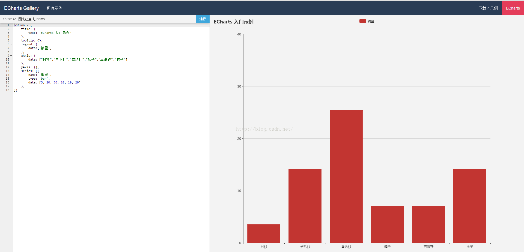524x252 pixels.
Task: Place cursor on tooltip: {} line
Action: 32,40
